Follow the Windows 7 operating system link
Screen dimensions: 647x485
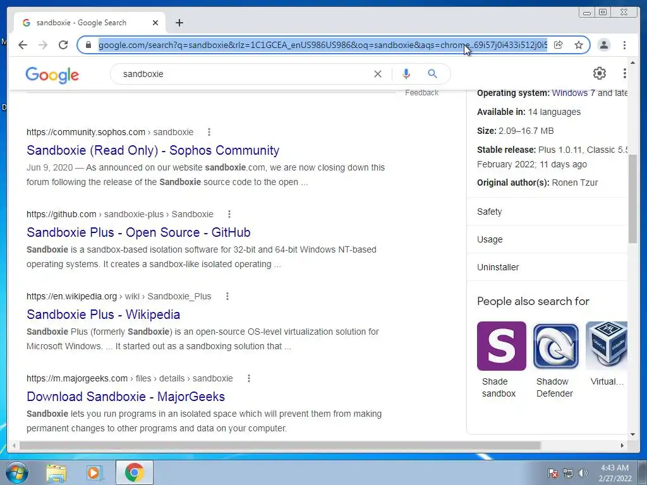[x=573, y=93]
